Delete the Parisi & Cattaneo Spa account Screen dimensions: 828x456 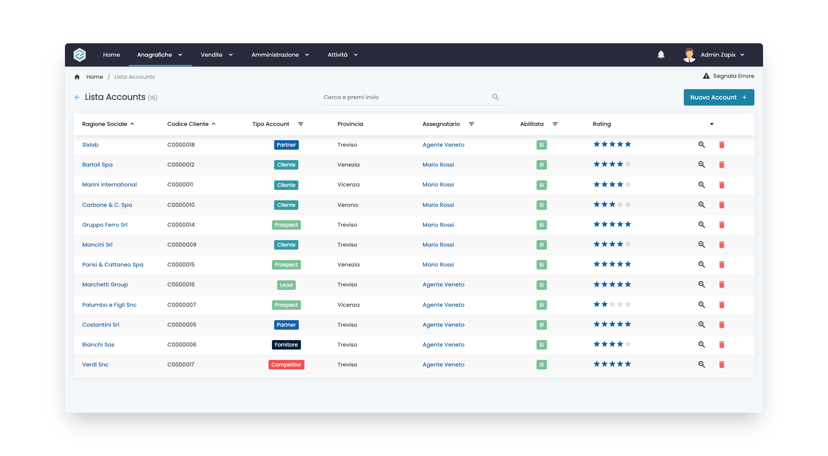722,265
